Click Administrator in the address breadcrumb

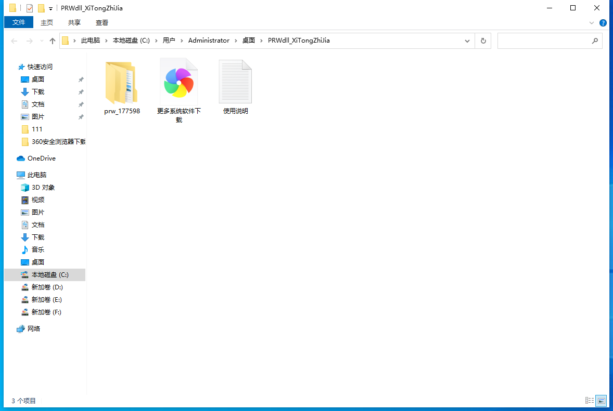point(209,41)
